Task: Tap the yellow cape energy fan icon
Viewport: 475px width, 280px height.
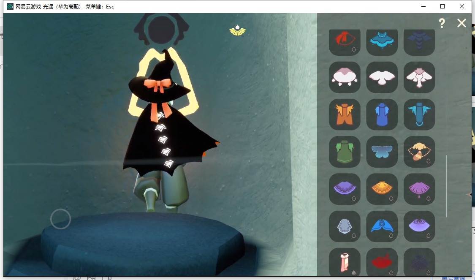Action: coord(237,30)
